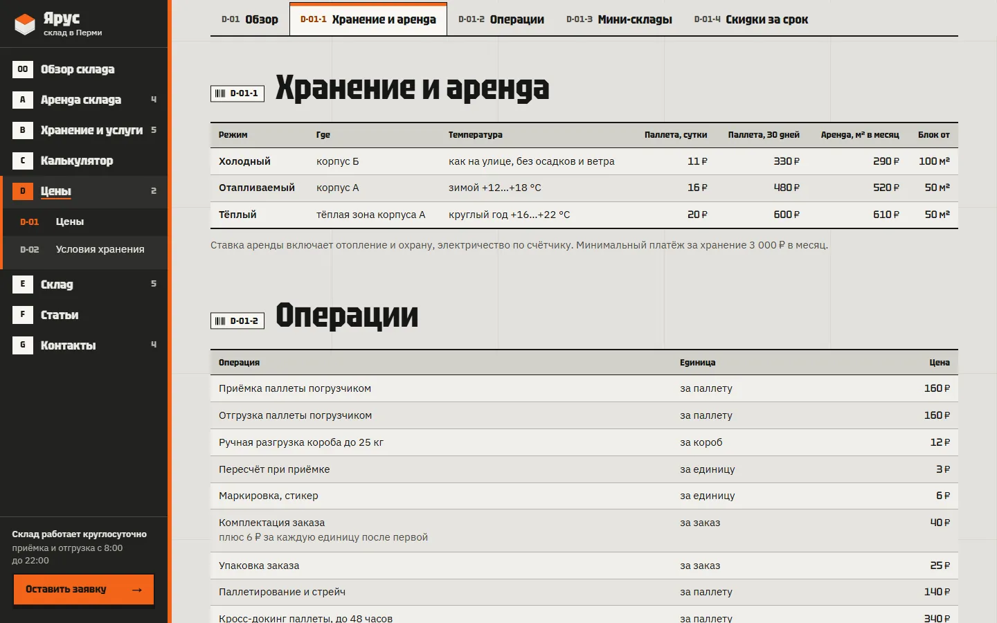
Task: Expand the Контакты sidebar section
Action: pyautogui.click(x=84, y=345)
